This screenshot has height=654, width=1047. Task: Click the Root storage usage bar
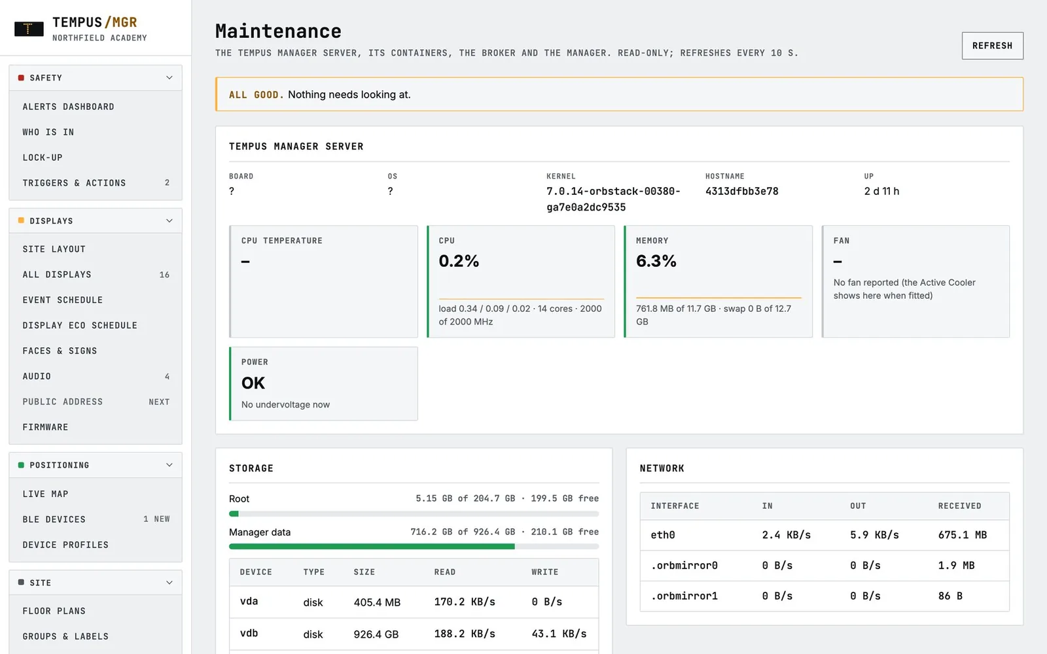click(414, 514)
